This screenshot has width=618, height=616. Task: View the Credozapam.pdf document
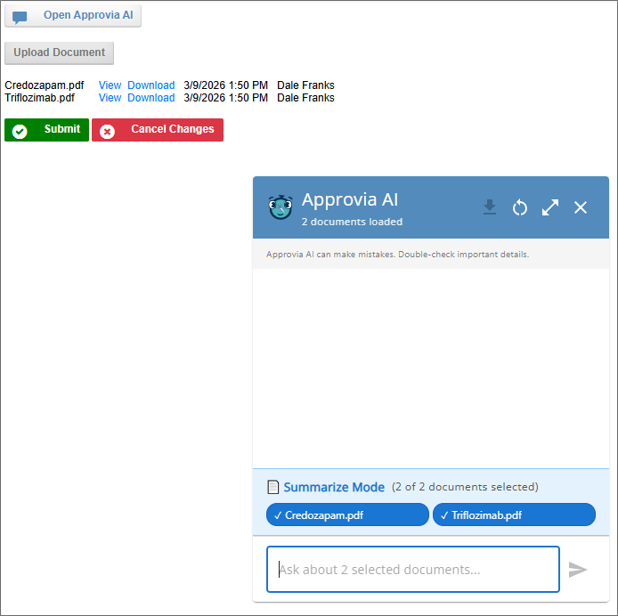[x=110, y=85]
